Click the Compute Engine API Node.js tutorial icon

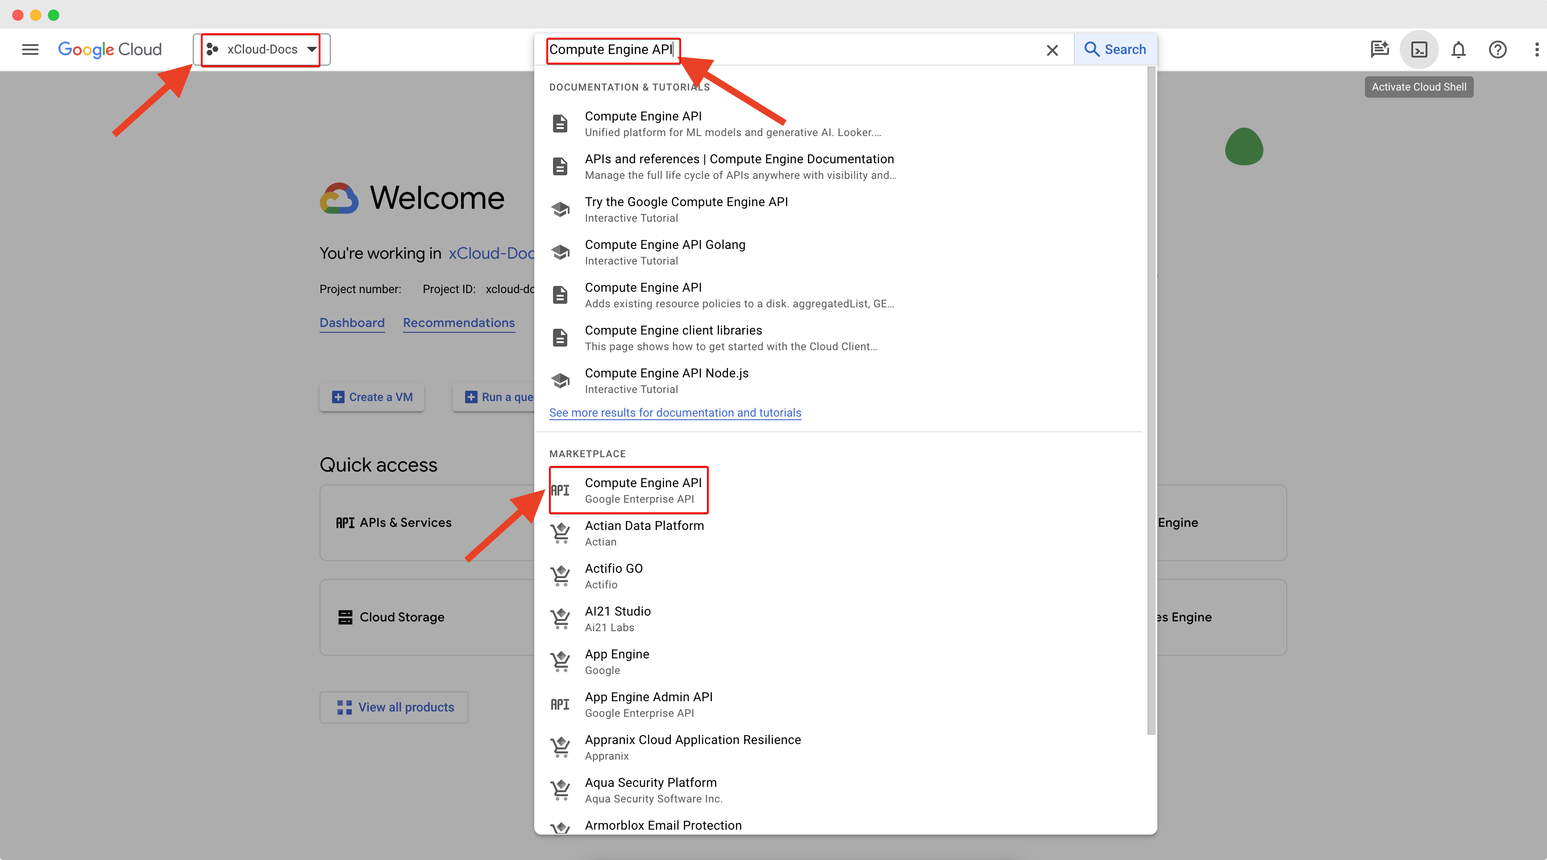(561, 379)
